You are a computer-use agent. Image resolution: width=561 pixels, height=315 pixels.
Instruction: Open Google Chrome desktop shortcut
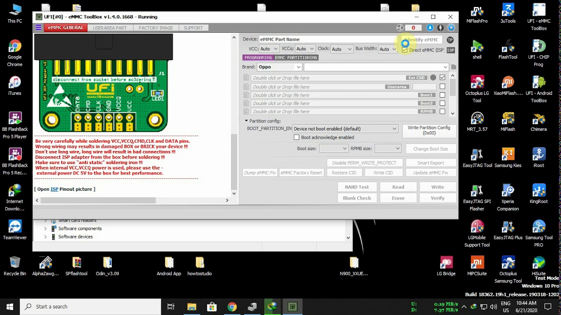[14, 53]
